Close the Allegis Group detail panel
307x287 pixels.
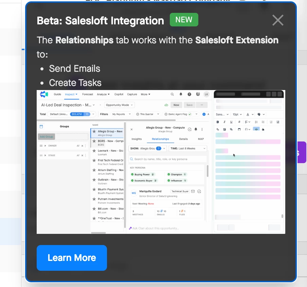coord(131,129)
